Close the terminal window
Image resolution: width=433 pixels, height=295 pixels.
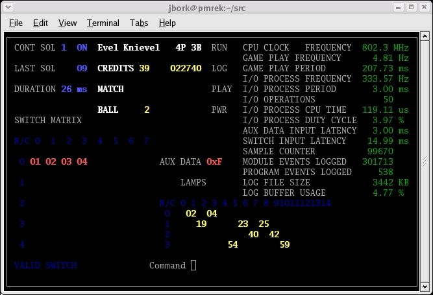pos(424,6)
